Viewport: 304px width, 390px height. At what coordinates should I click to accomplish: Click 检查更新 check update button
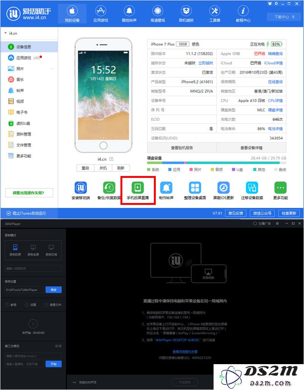pyautogui.click(x=289, y=213)
